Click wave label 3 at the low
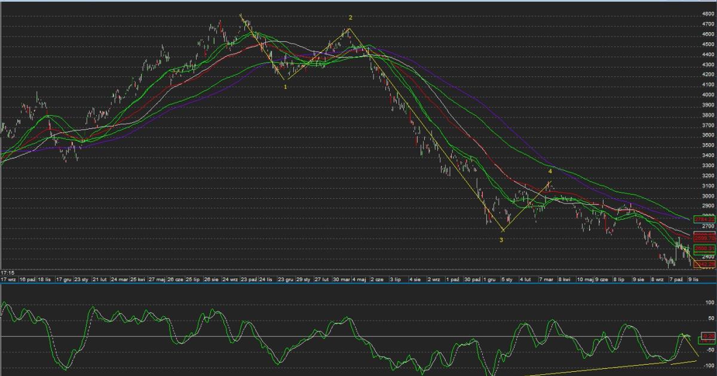The image size is (717, 376). point(501,240)
